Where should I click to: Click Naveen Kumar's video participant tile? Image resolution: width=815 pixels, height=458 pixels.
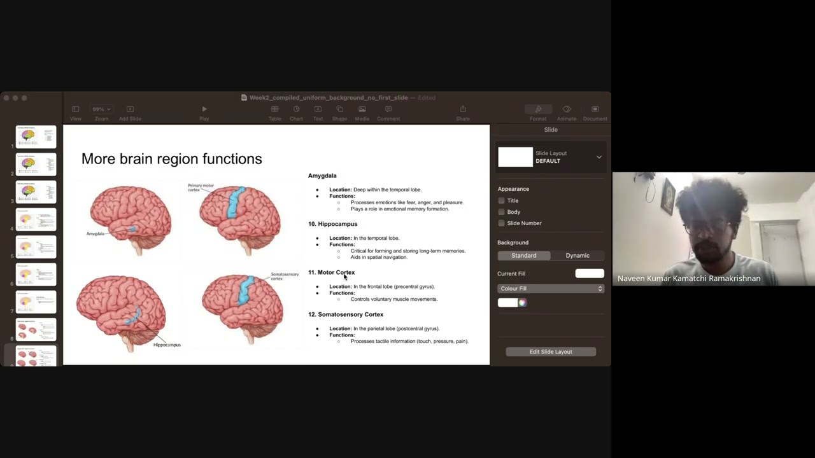tap(713, 229)
